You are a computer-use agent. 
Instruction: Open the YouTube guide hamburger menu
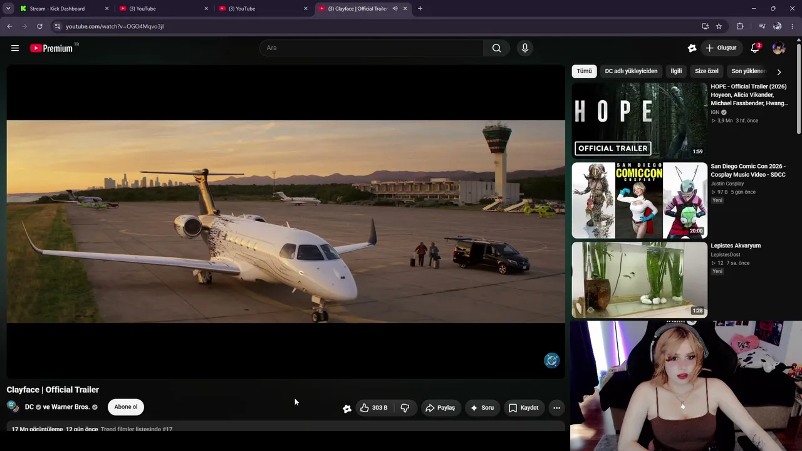[x=15, y=48]
